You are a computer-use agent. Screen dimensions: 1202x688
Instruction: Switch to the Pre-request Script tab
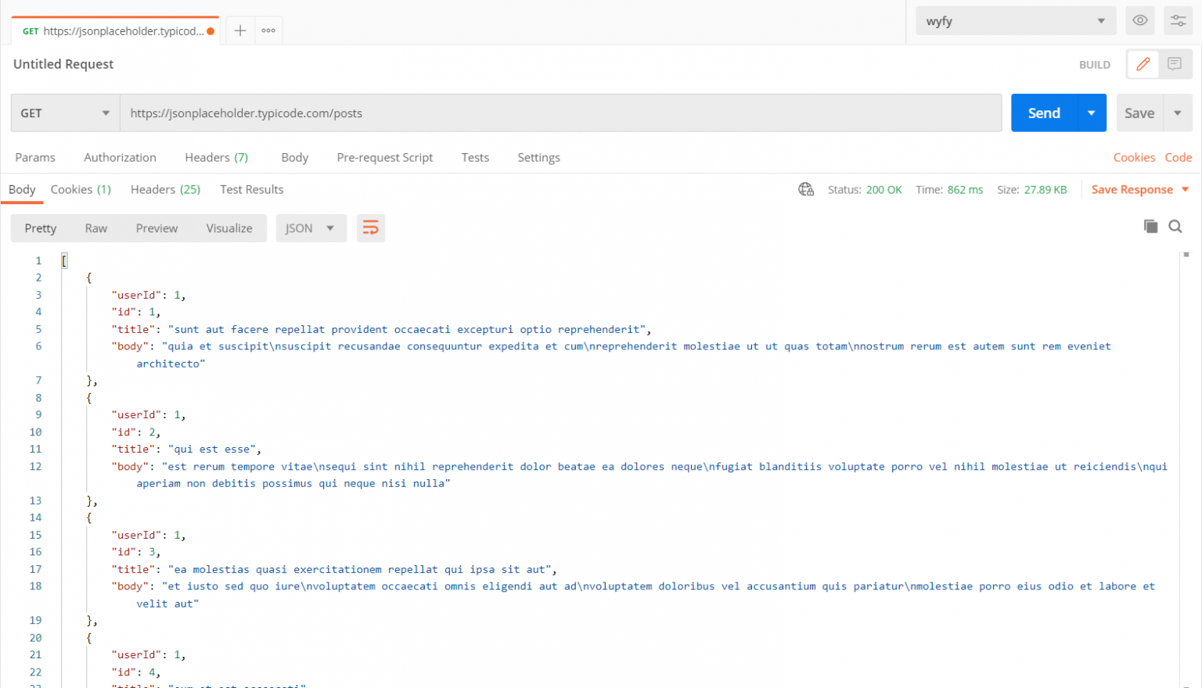pos(384,157)
